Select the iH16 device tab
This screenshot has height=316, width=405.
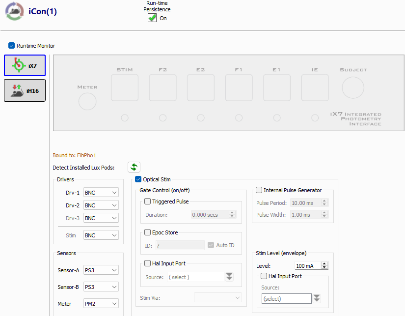click(25, 90)
